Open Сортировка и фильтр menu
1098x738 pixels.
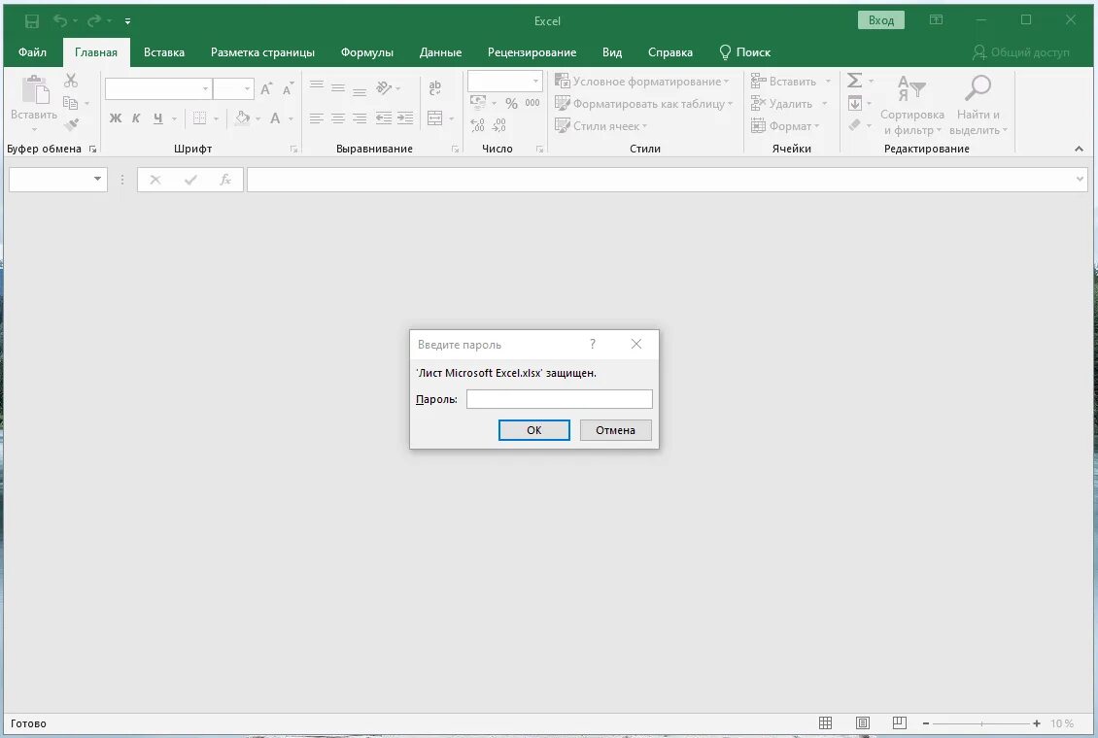911,105
